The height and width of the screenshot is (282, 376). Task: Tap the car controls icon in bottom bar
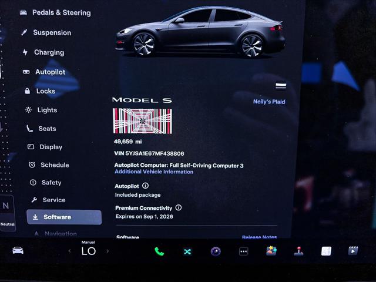18,250
